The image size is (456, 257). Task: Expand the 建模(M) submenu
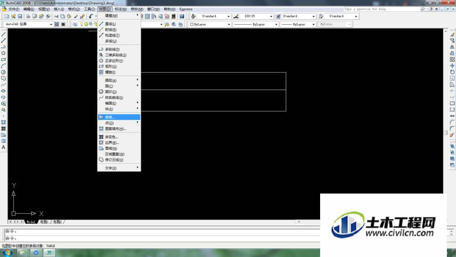pyautogui.click(x=119, y=16)
